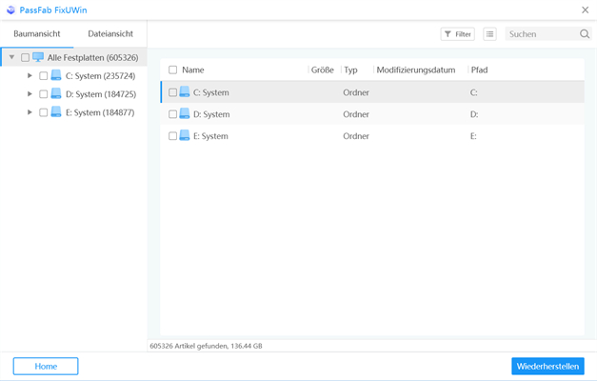Click the D: System drive icon in the tree
Screen dimensions: 597x381
point(56,94)
